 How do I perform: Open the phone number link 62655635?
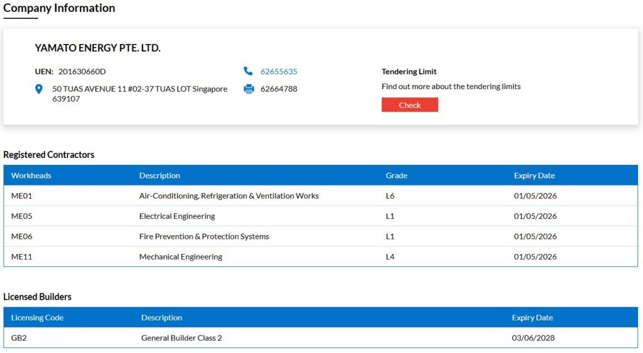pos(279,71)
